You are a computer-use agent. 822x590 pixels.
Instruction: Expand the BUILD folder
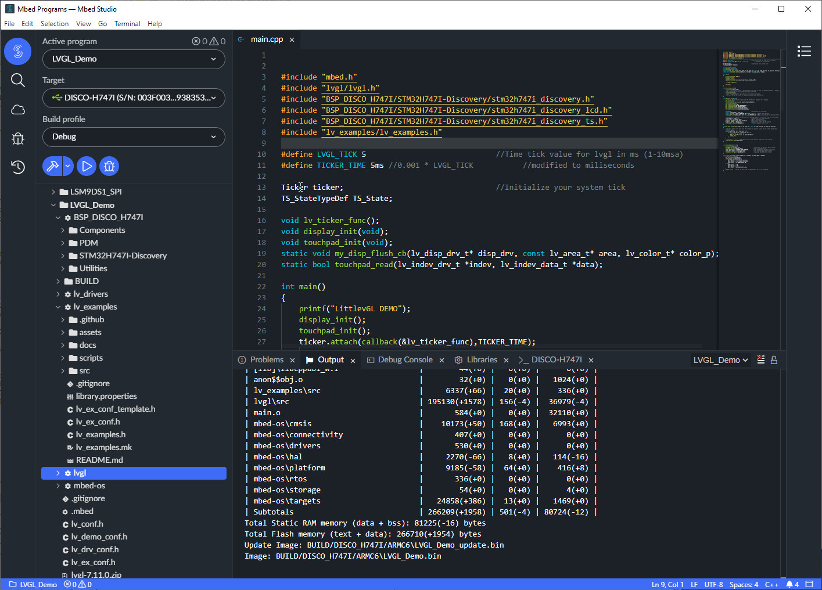click(x=58, y=281)
